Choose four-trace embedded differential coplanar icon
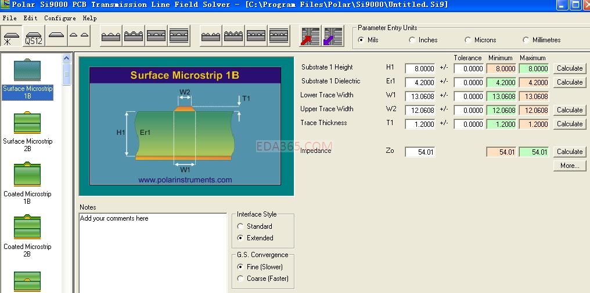This screenshot has width=590, height=293. (x=256, y=36)
